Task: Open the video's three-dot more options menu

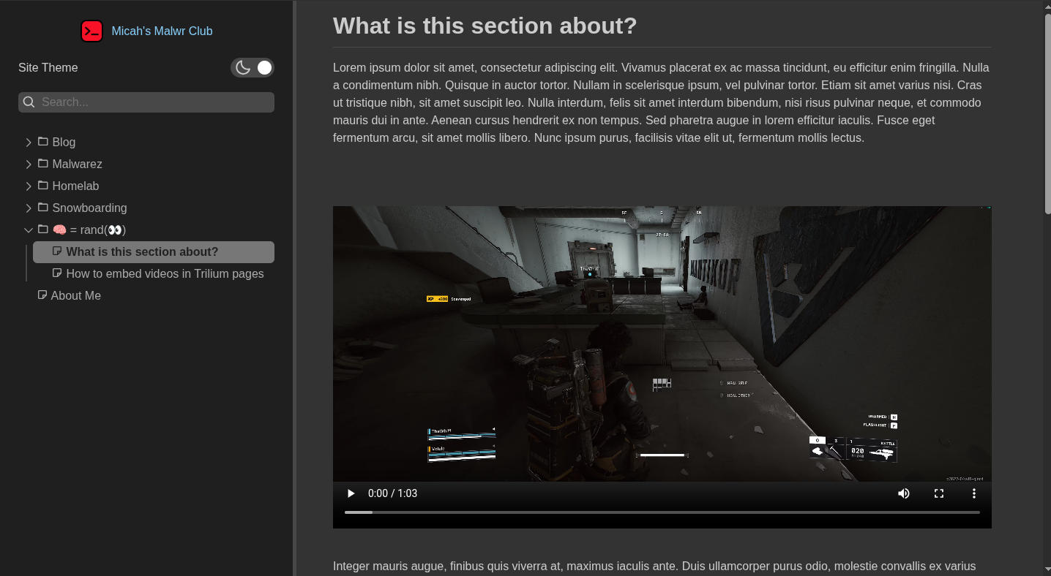Action: coord(974,493)
